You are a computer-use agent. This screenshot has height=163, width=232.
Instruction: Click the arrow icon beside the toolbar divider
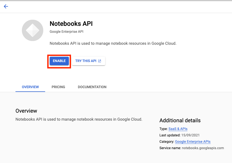click(6, 6)
